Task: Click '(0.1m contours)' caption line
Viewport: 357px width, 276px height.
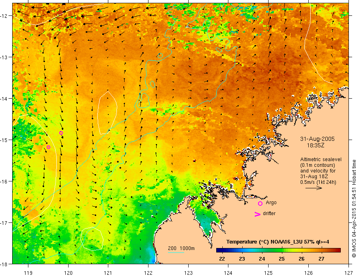Action: tap(318, 165)
